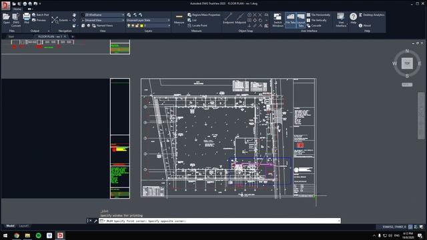Open the Windows notification center
Viewport: 427px width, 240px height.
coord(420,235)
